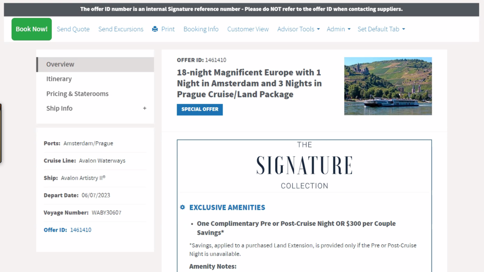Open the Advisor Tools dropdown

click(x=298, y=29)
